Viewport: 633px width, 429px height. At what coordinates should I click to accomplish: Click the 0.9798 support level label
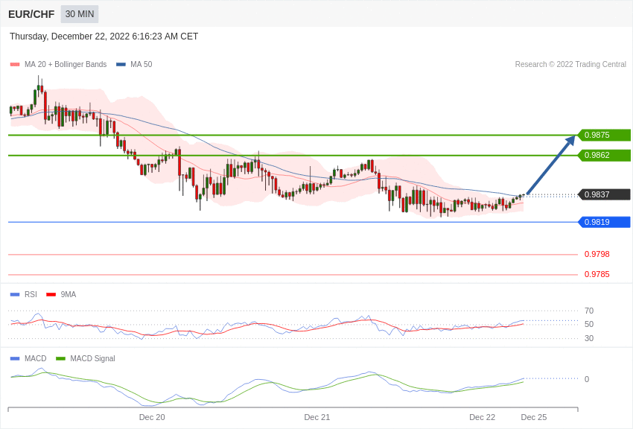(x=597, y=254)
